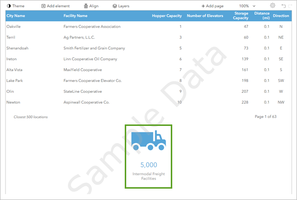The height and width of the screenshot is (200, 297).
Task: Click Add page
Action: coord(212,6)
